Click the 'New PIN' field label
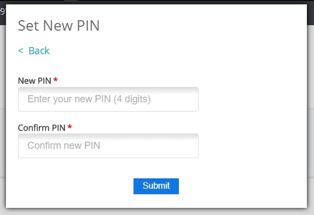Screen dimensions: 314x215 pos(34,81)
